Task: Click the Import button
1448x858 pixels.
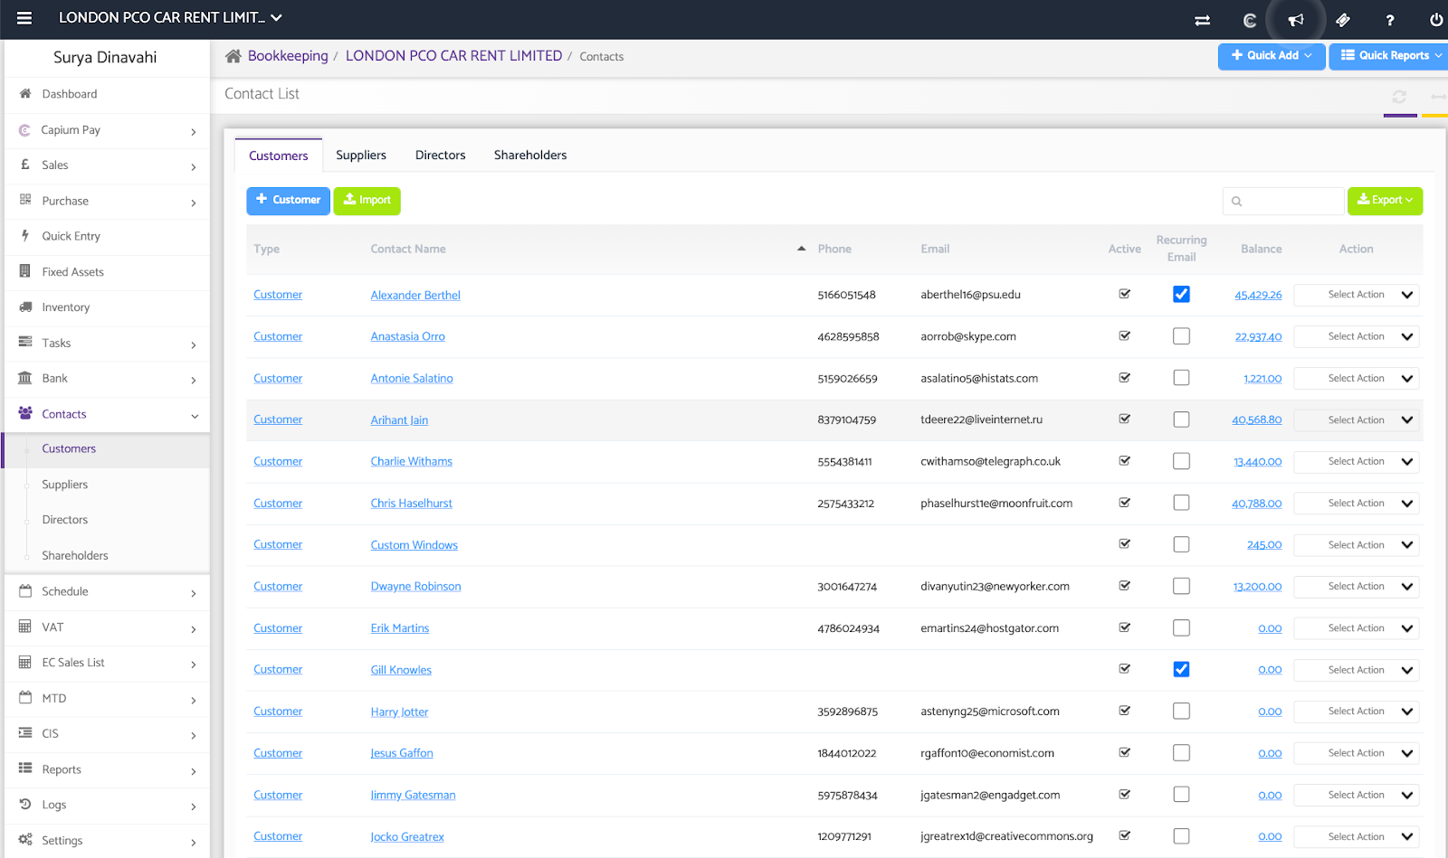Action: [367, 201]
